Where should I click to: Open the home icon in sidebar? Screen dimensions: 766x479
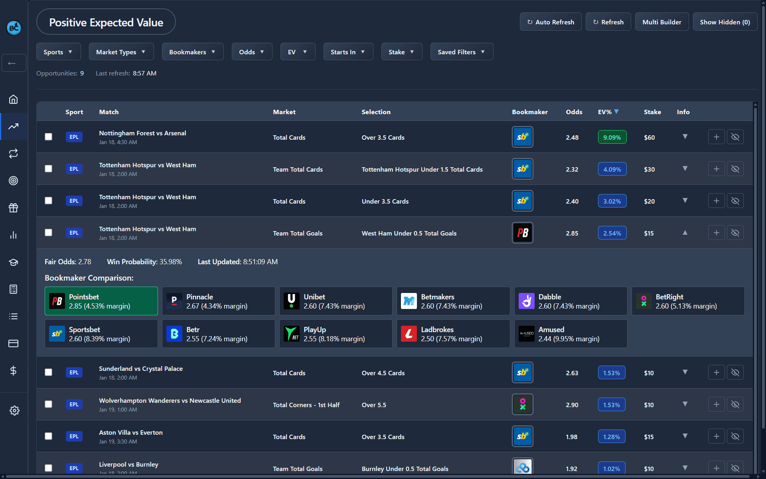pyautogui.click(x=14, y=99)
